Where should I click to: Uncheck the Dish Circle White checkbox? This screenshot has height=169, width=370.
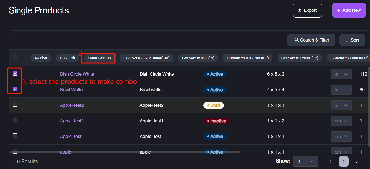15,73
